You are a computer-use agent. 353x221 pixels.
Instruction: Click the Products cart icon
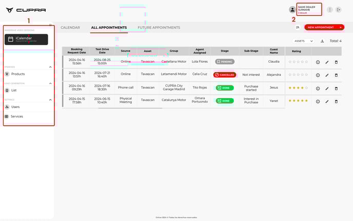[7, 74]
